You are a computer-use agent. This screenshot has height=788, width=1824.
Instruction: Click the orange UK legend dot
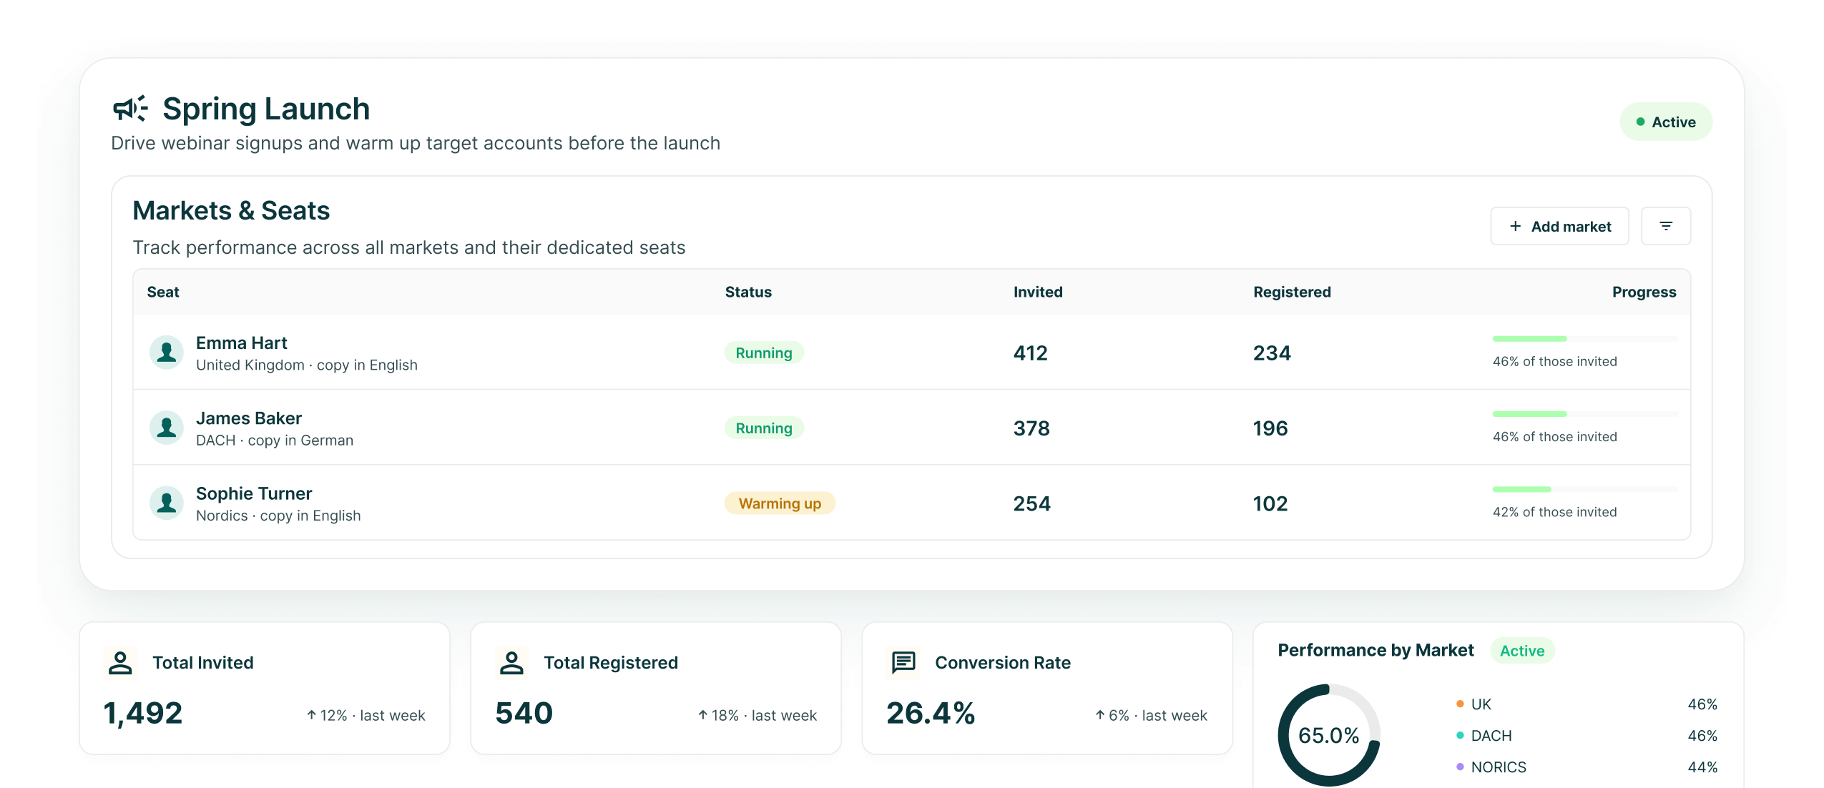coord(1460,704)
